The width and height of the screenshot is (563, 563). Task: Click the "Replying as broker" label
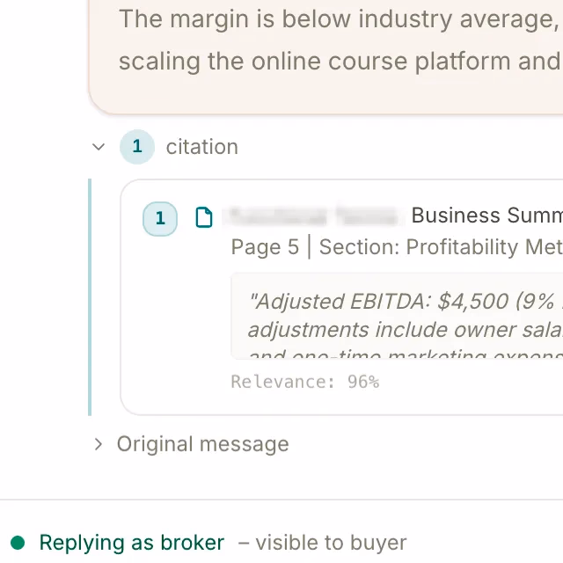coord(132,543)
